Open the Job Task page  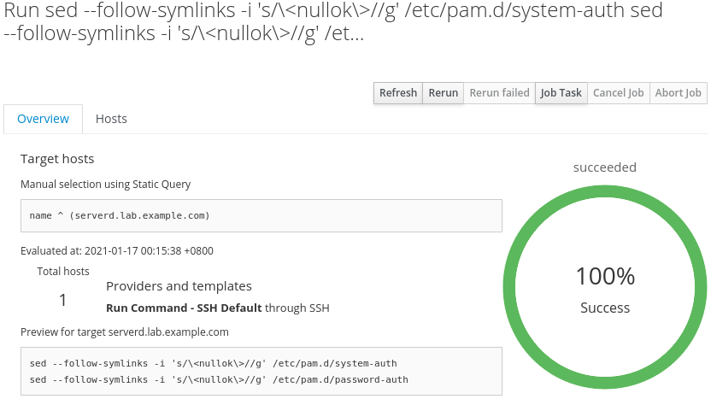pyautogui.click(x=561, y=93)
